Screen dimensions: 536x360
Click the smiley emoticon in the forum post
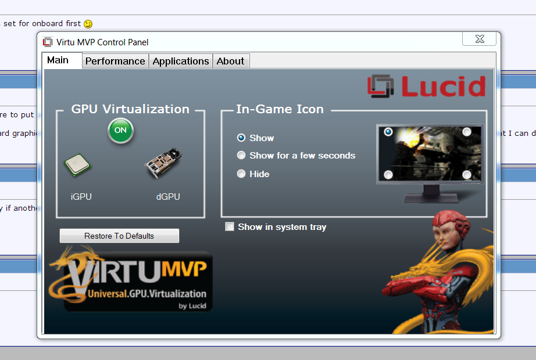tap(88, 24)
